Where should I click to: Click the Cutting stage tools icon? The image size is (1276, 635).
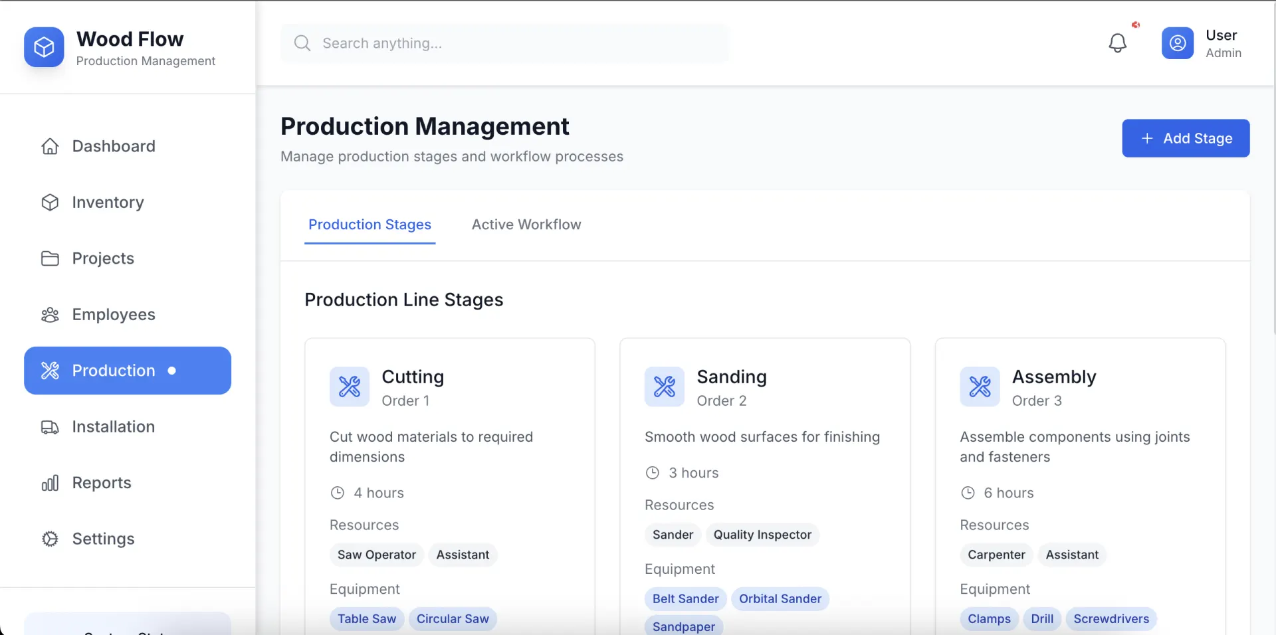350,387
